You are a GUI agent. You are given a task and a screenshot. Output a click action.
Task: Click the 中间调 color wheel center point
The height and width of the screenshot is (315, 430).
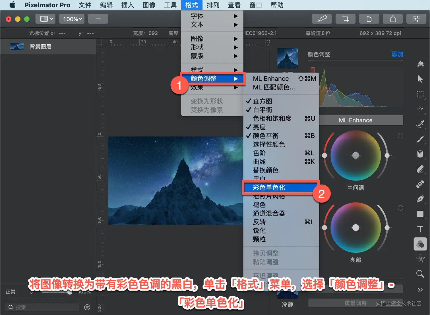356,155
